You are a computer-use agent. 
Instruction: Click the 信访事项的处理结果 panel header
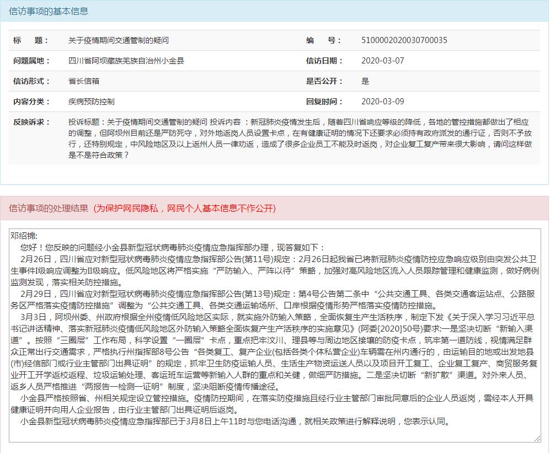49,208
